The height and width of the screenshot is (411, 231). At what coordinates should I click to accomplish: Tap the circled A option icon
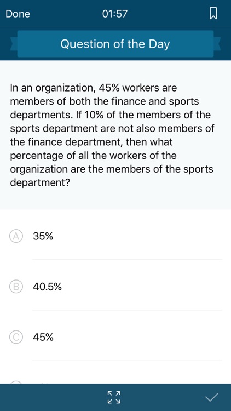point(16,236)
